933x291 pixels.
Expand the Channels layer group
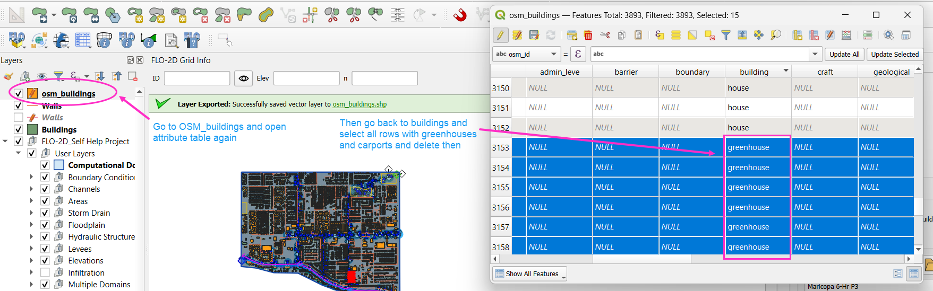click(31, 189)
